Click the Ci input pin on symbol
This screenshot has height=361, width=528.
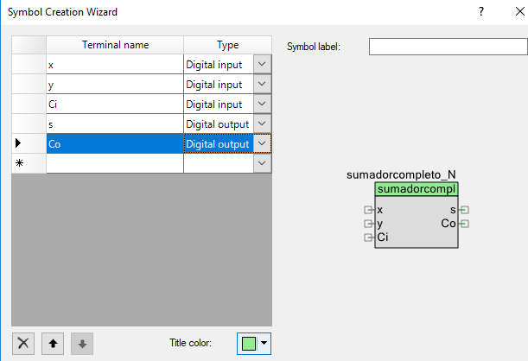(369, 237)
